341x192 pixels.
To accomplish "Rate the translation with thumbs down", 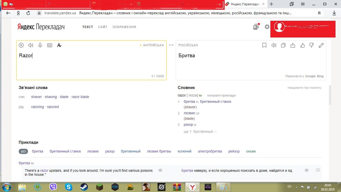I will pos(311,45).
